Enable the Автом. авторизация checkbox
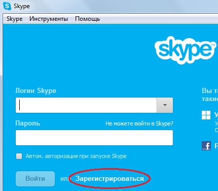 click(x=19, y=156)
